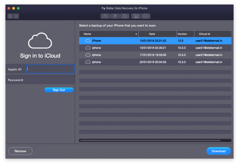This screenshot has width=239, height=165.
Task: Go back using the left arrow button
Action: pos(10,16)
